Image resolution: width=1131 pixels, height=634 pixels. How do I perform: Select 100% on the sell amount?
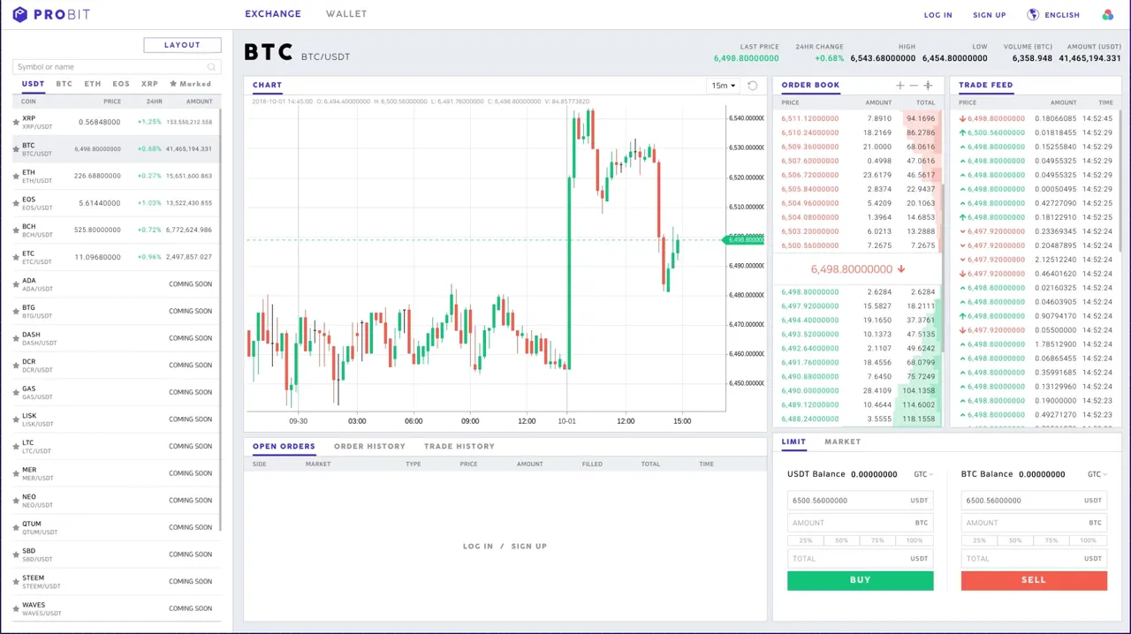pos(1089,540)
